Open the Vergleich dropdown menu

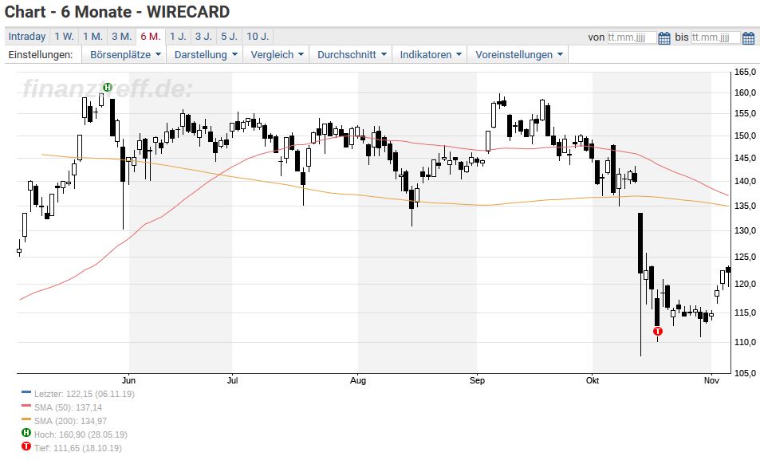[x=276, y=55]
